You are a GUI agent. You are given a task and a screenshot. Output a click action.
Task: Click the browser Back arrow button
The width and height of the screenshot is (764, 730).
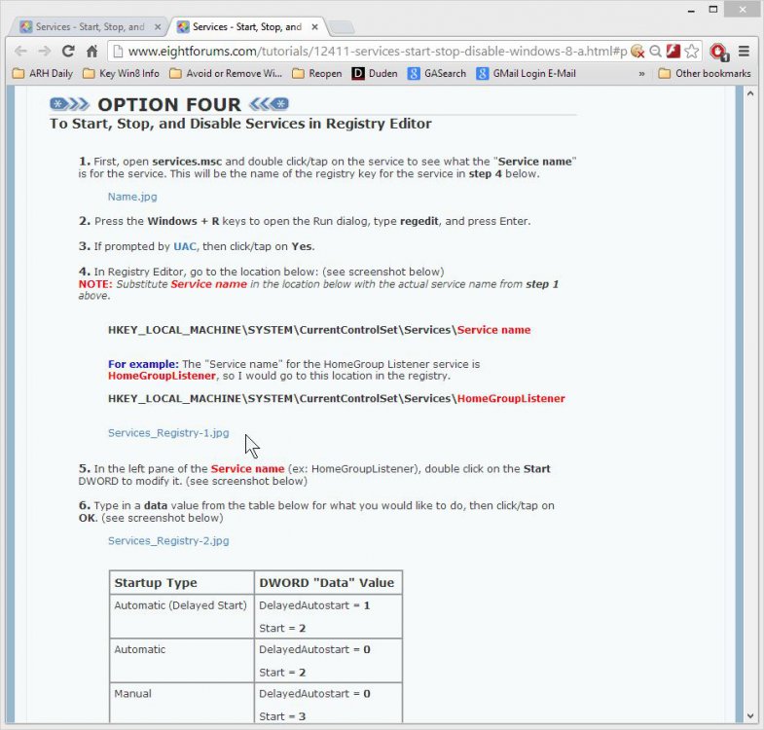20,51
